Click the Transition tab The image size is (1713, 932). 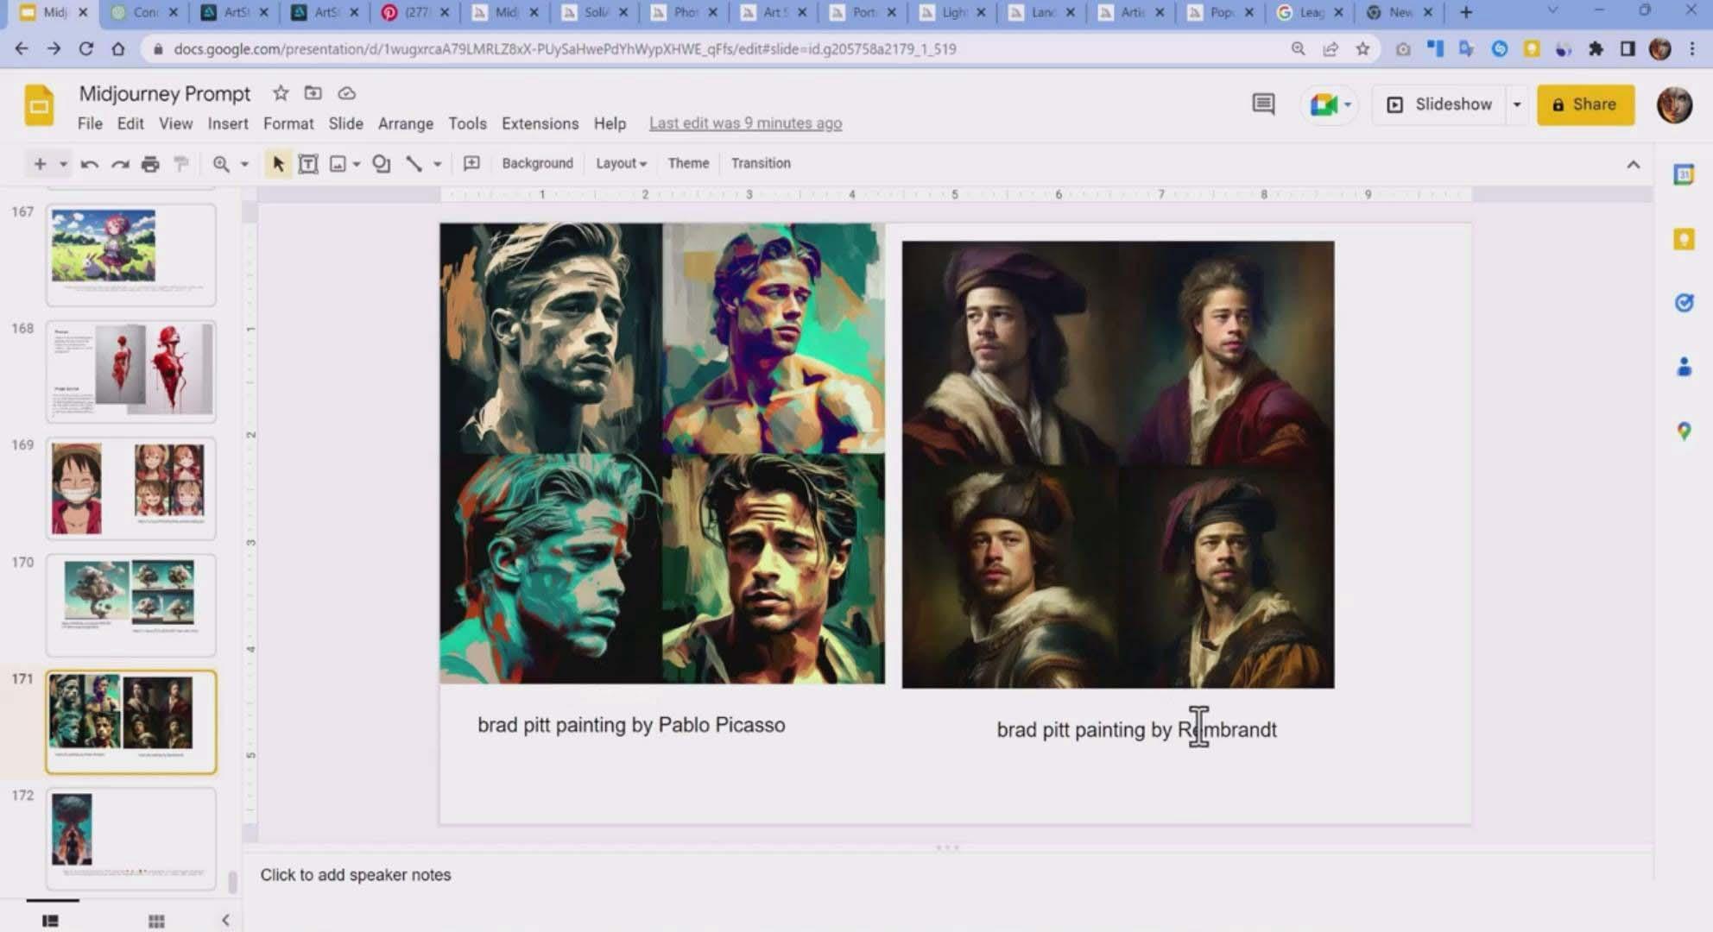pos(762,163)
